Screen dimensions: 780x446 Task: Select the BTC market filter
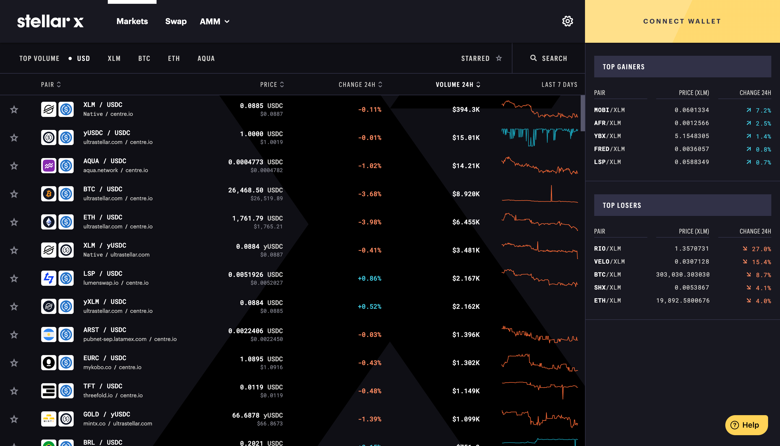pyautogui.click(x=144, y=58)
